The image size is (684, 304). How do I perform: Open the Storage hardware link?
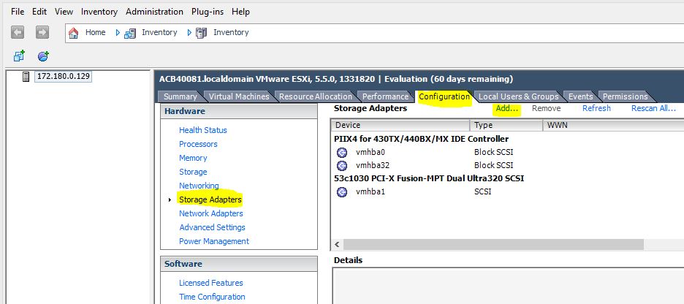(x=193, y=172)
